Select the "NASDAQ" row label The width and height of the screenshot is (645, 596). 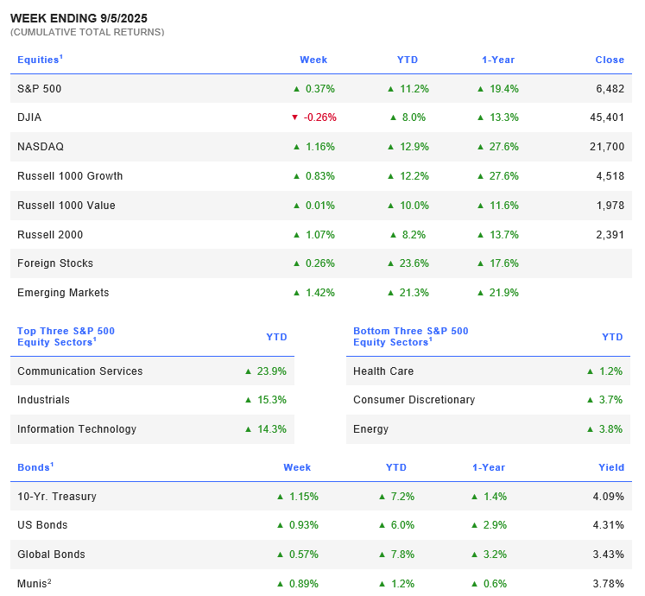41,147
